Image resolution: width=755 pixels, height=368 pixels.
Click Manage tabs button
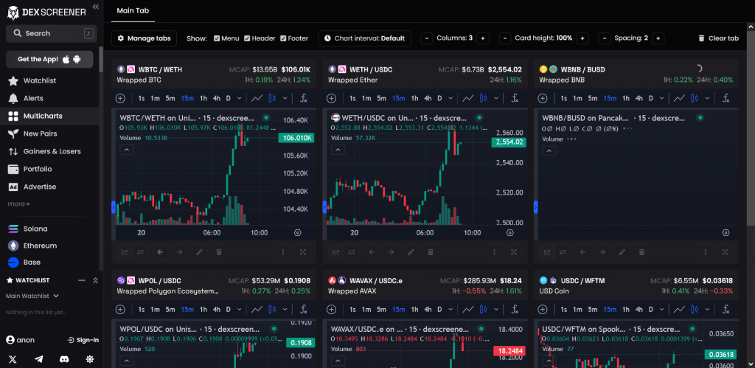pos(144,38)
